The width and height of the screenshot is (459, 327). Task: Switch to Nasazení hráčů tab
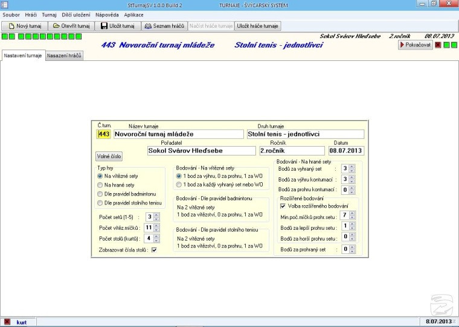(x=64, y=56)
